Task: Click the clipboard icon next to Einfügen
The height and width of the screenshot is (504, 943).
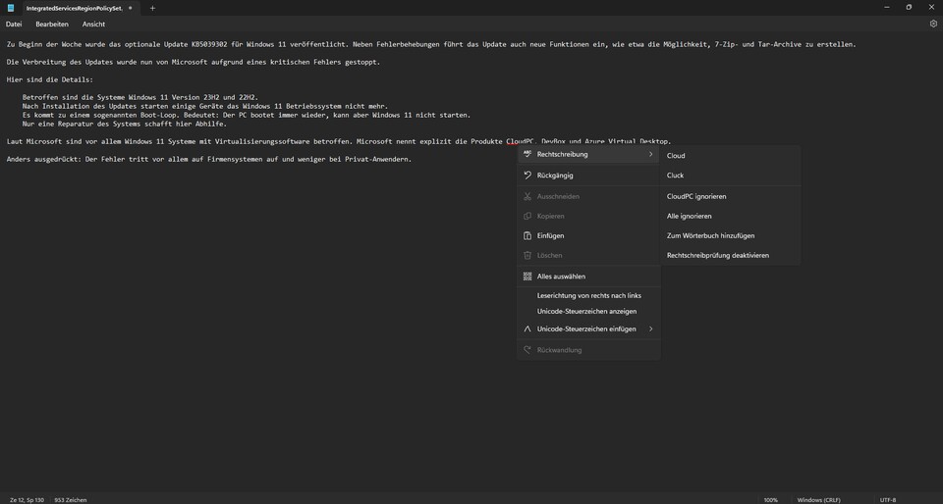Action: [527, 235]
